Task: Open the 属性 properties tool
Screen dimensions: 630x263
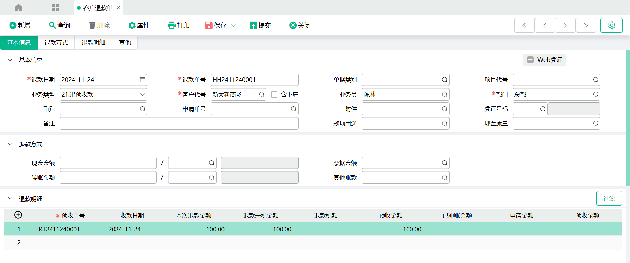Action: coord(139,25)
